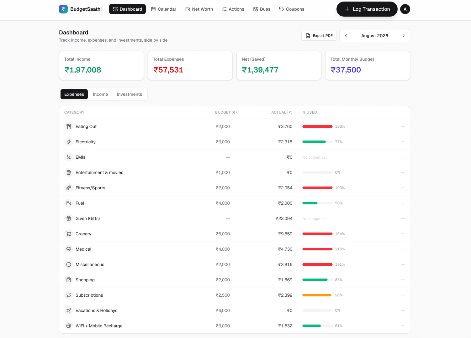Click the Given (Gifts) actual ₹23,094 value
This screenshot has width=471, height=338.
click(284, 218)
